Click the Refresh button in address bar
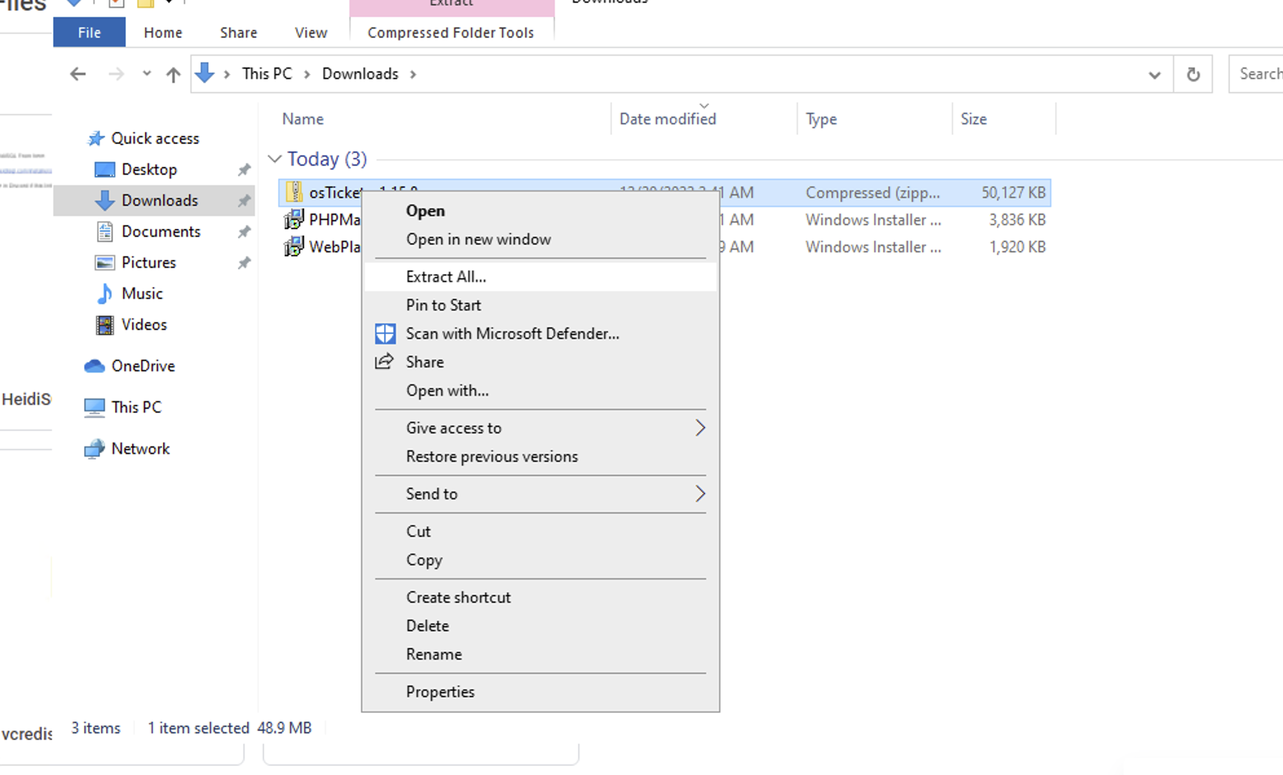Viewport: 1283px width, 775px height. (x=1193, y=74)
